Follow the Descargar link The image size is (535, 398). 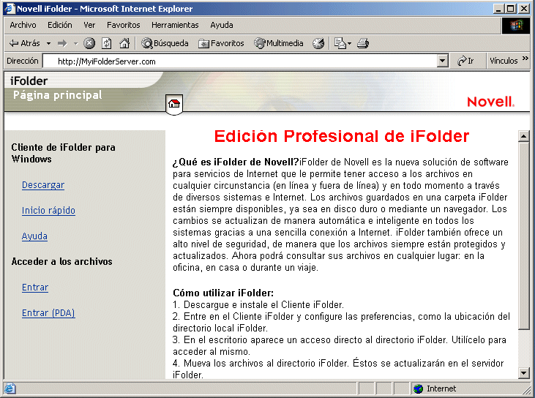43,185
